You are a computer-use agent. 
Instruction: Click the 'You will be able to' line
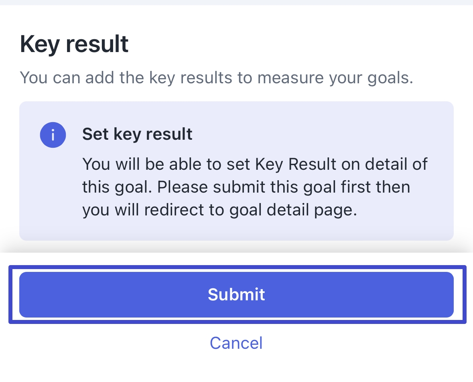255,164
